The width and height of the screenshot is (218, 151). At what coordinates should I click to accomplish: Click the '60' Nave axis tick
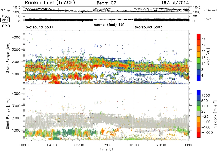click(195, 16)
